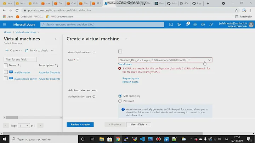Open Home breadcrumb link

coord(7,32)
